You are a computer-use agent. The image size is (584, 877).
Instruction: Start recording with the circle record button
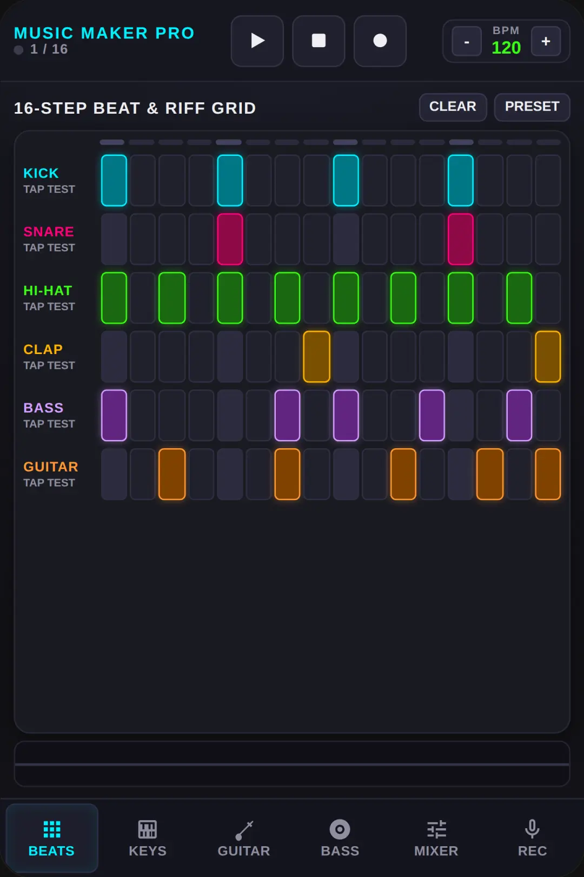click(380, 41)
